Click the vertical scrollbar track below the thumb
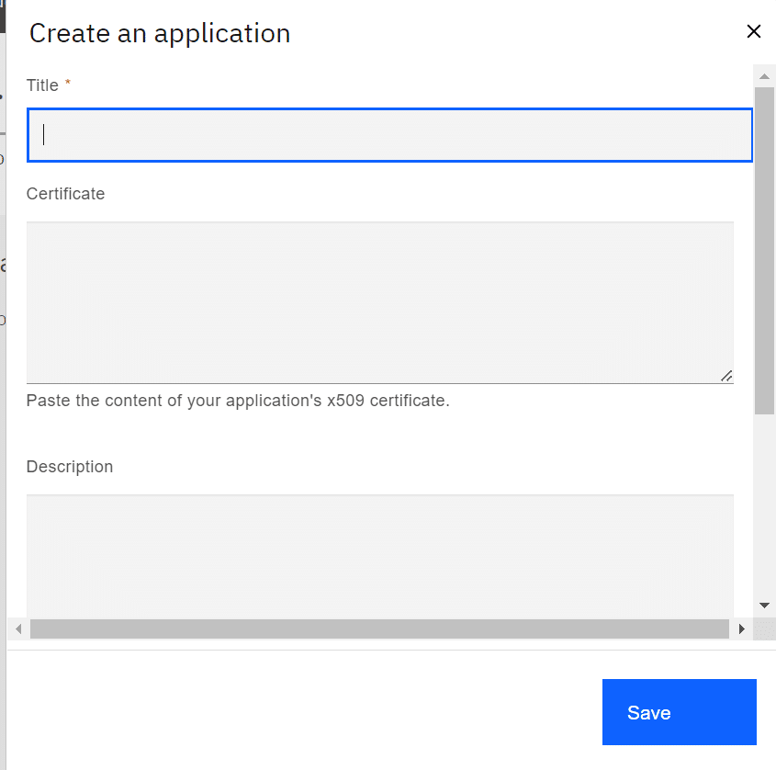This screenshot has height=770, width=776. point(764,504)
